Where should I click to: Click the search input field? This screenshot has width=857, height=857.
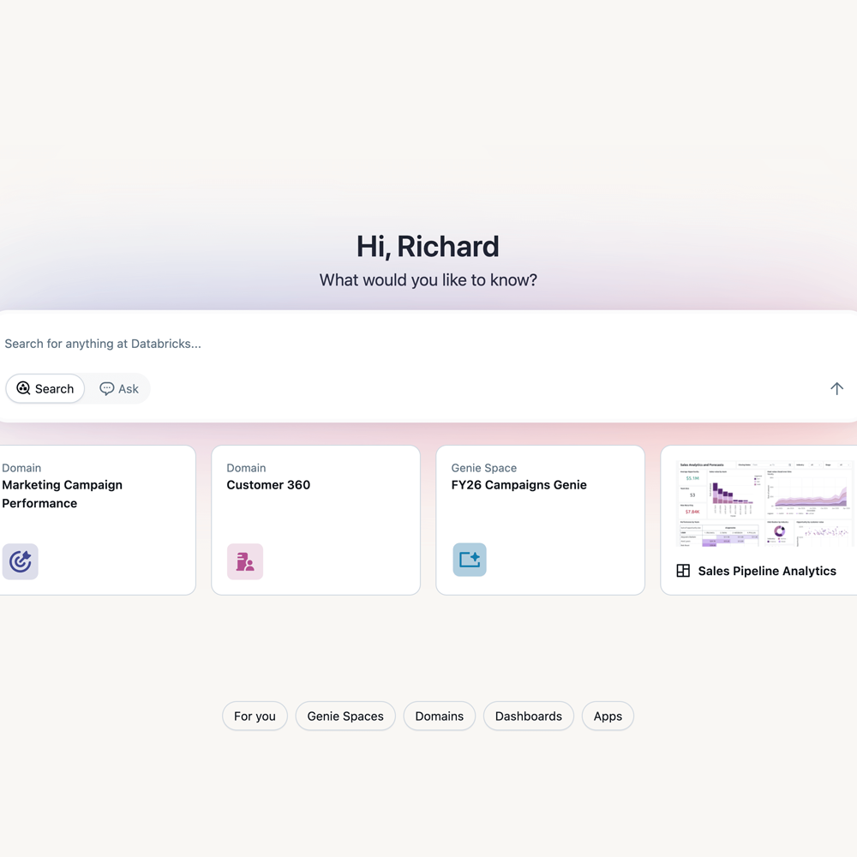coord(257,343)
